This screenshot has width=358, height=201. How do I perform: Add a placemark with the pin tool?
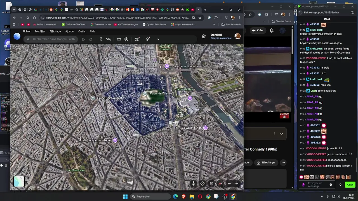click(101, 39)
